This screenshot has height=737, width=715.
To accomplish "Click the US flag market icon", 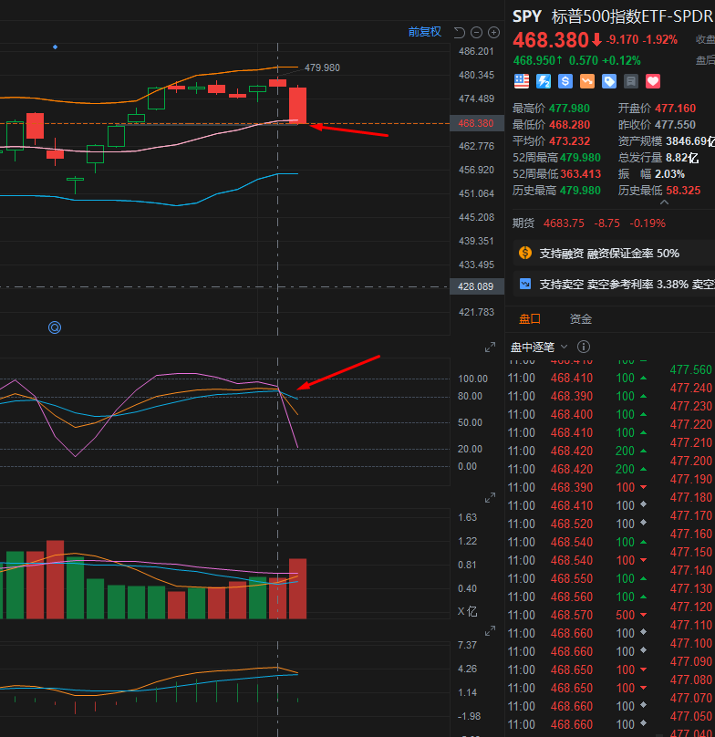I will [x=522, y=81].
